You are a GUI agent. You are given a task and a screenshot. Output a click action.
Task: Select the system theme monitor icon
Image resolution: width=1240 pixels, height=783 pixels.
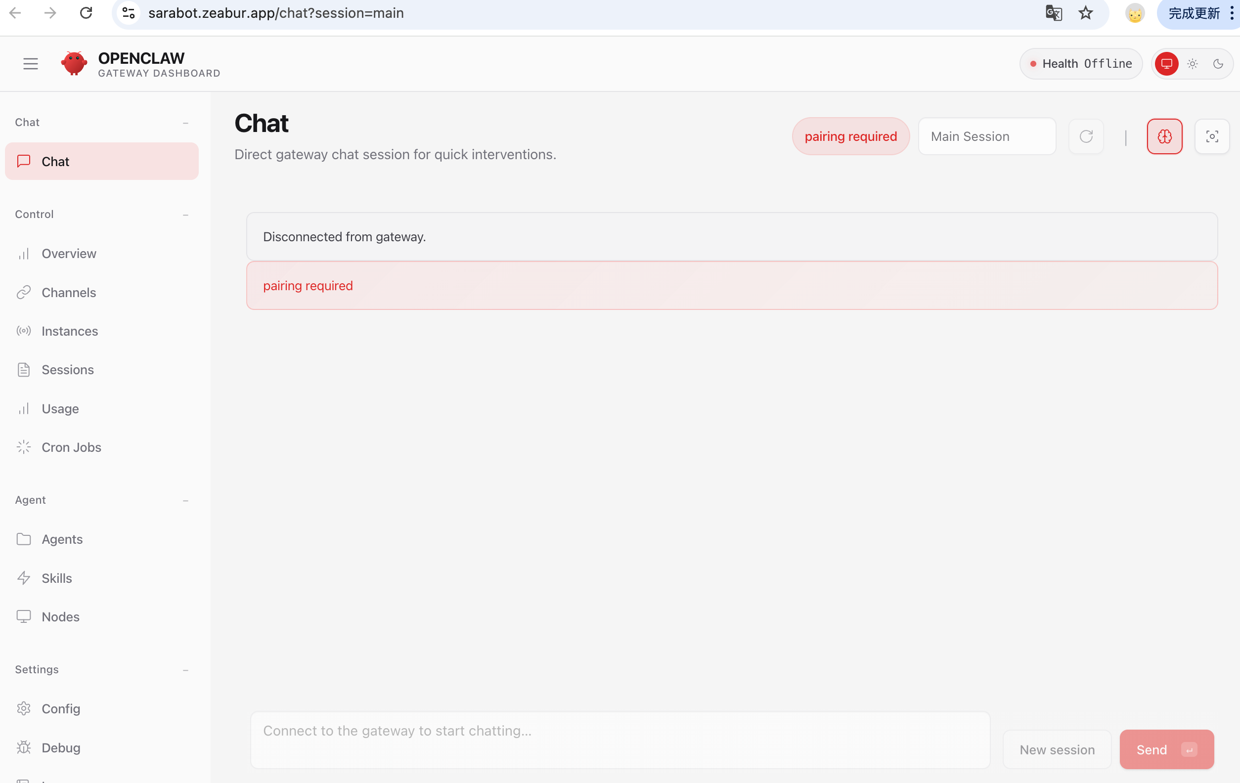(1166, 64)
